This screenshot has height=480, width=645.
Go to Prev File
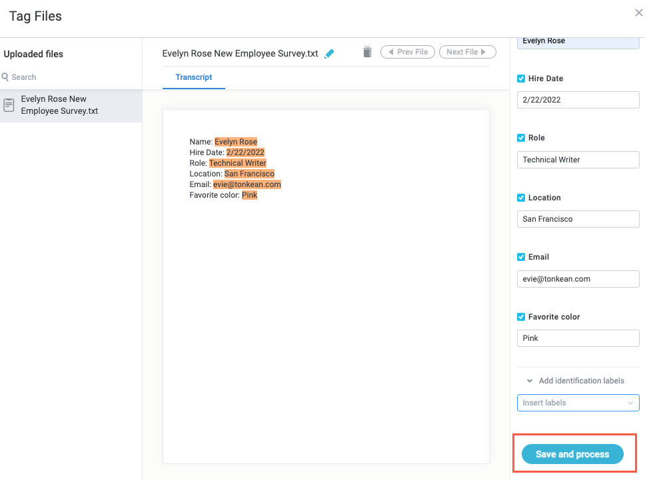(x=408, y=52)
